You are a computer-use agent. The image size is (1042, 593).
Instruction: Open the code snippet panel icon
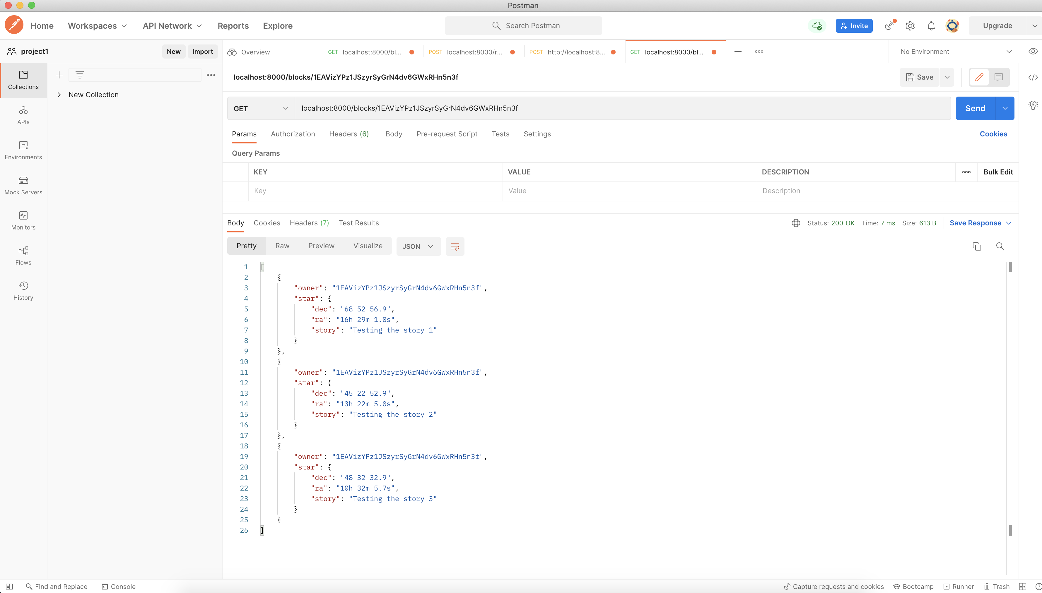pos(1033,77)
